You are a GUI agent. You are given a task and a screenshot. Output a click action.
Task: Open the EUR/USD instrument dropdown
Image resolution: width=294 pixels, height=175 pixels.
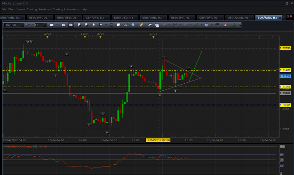(22, 25)
